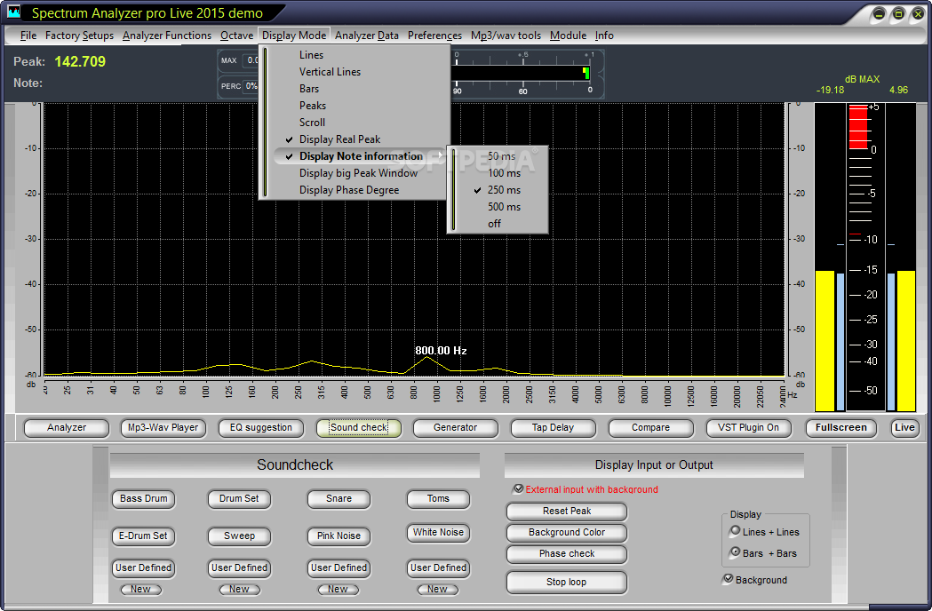Open Background Color picker

[x=567, y=533]
